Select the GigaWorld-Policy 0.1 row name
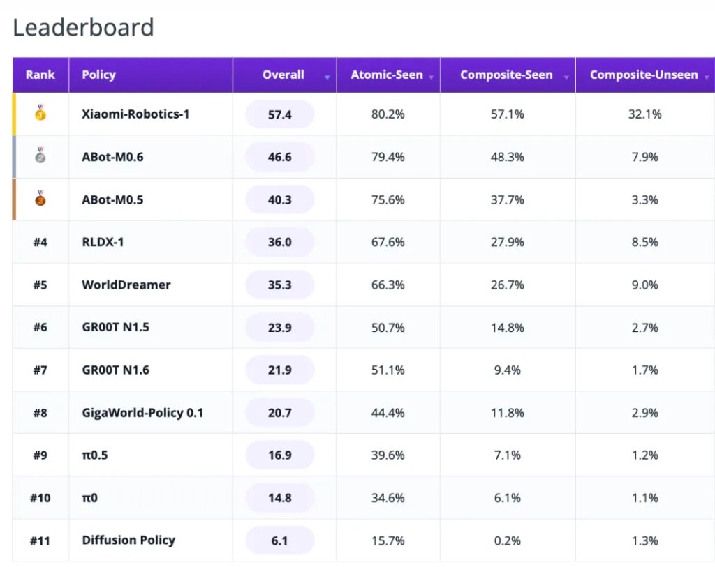The height and width of the screenshot is (567, 715). click(x=142, y=413)
